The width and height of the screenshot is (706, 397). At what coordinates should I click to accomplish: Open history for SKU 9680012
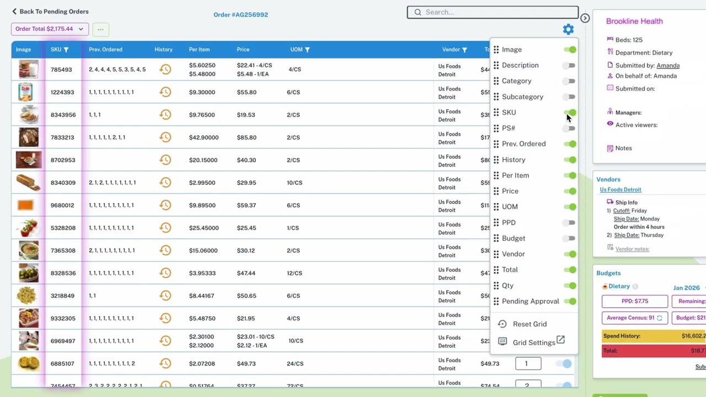[165, 205]
